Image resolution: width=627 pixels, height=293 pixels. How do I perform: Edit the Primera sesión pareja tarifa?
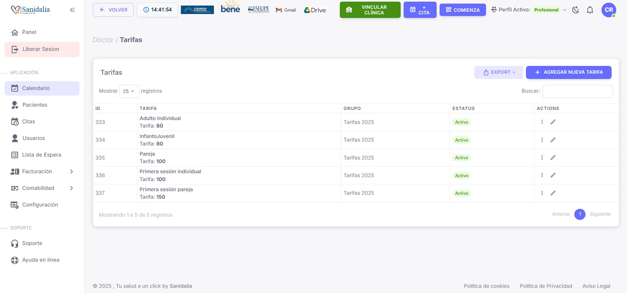coord(553,193)
